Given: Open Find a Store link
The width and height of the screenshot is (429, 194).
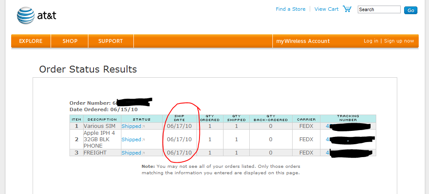Looking at the screenshot, I should [290, 9].
